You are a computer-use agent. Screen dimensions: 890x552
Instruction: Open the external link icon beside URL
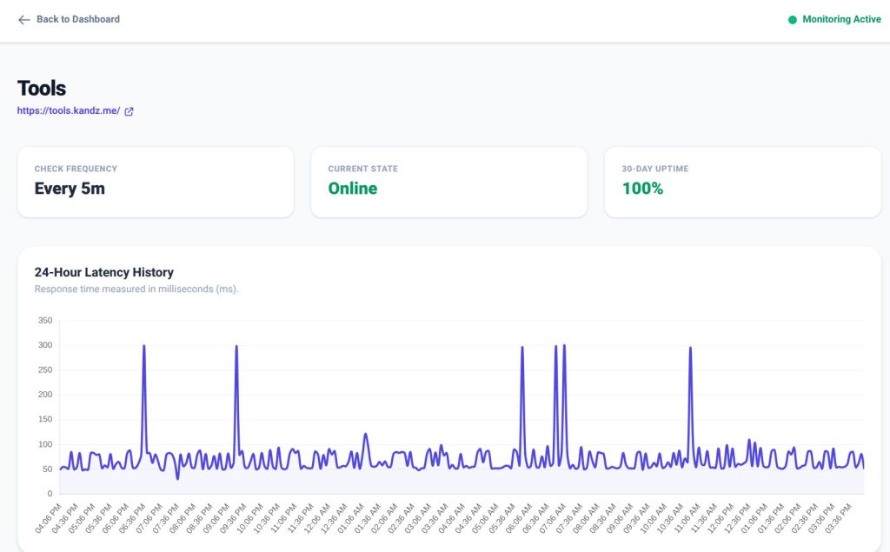click(129, 112)
